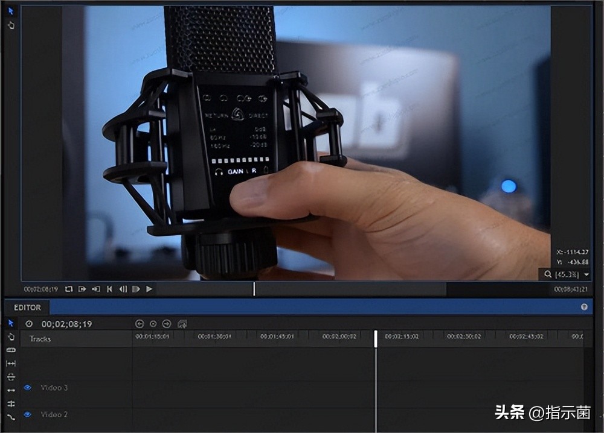This screenshot has width=604, height=433.
Task: Set the in point in the viewer
Action: pos(82,289)
